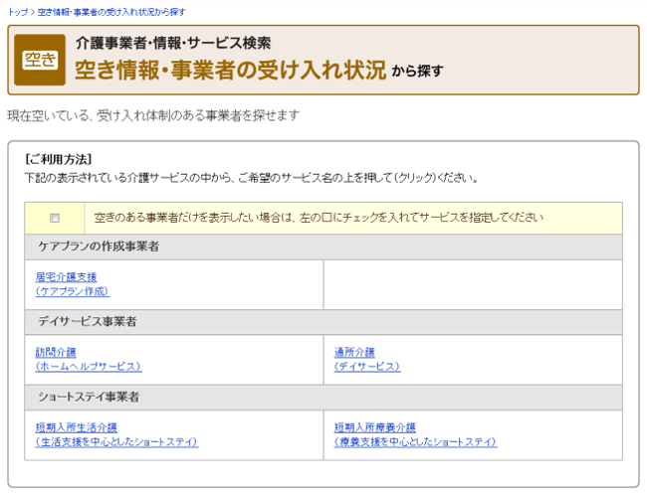Open the (ケアプラン作成) link
647x494 pixels.
[72, 291]
